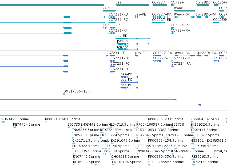Click the DME1-006H18.F label
The image size is (227, 166).
pyautogui.click(x=77, y=91)
